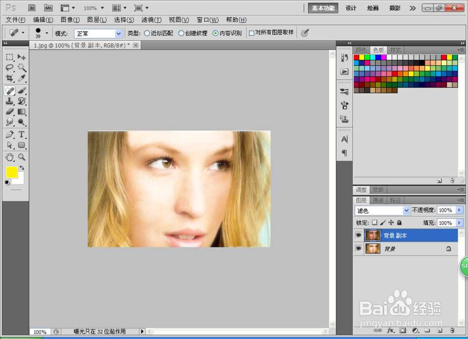468x339 pixels.
Task: Open the screen mode dropdown
Action: 141,8
